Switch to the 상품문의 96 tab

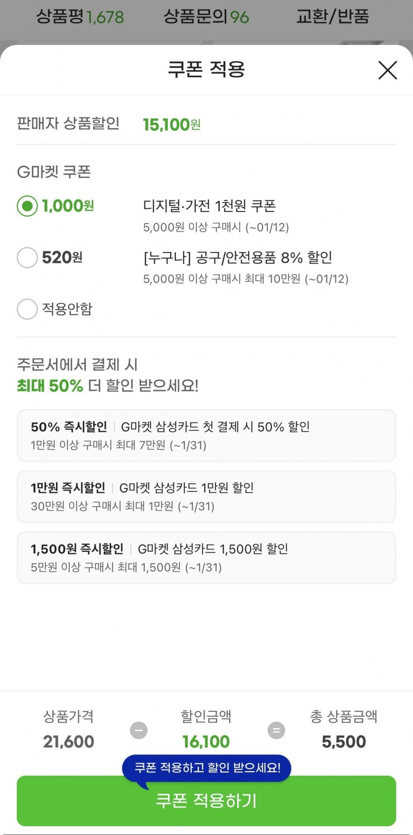point(206,17)
